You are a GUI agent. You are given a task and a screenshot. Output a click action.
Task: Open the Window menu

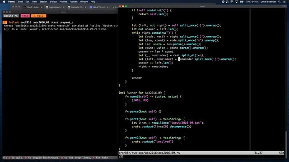[84, 2]
